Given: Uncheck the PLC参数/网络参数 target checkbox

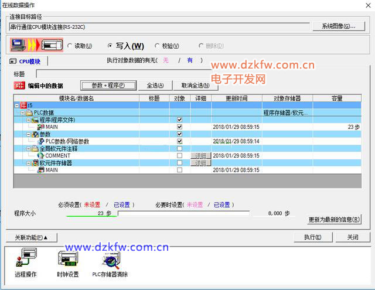Looking at the screenshot, I should click(x=179, y=141).
